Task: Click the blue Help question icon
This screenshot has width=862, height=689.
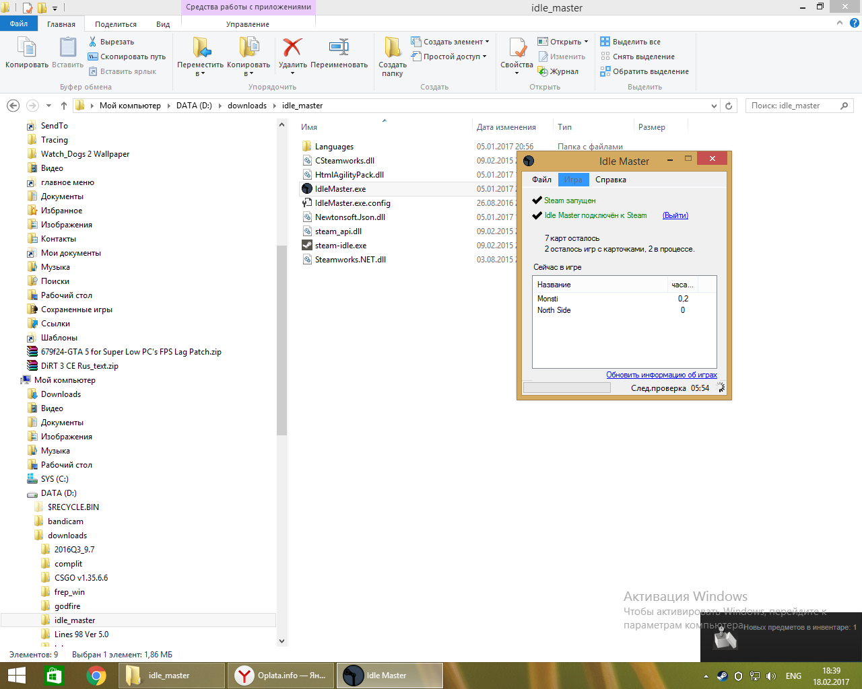Action: 855,23
